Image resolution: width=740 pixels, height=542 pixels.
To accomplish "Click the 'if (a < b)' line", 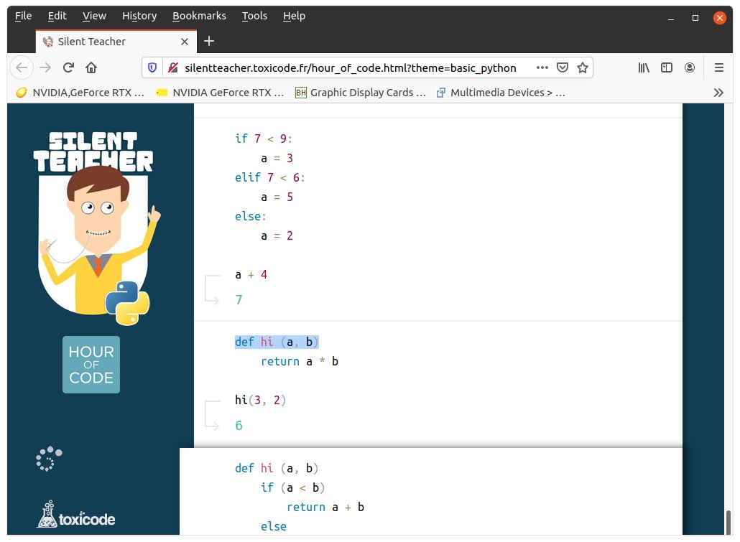I will (x=292, y=487).
